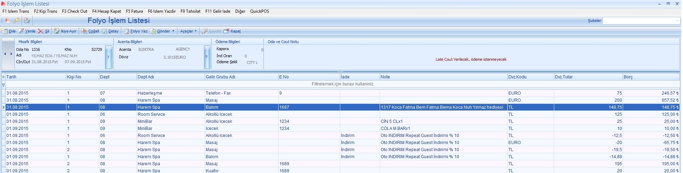
Task: Click the question button in Misafir Bilgileri
Action: click(109, 57)
